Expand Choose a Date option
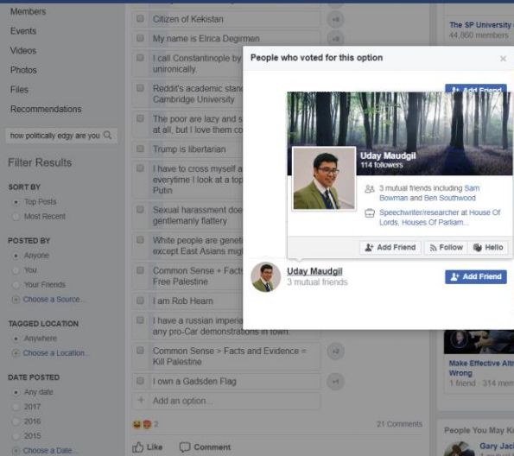The image size is (514, 456). (x=48, y=451)
